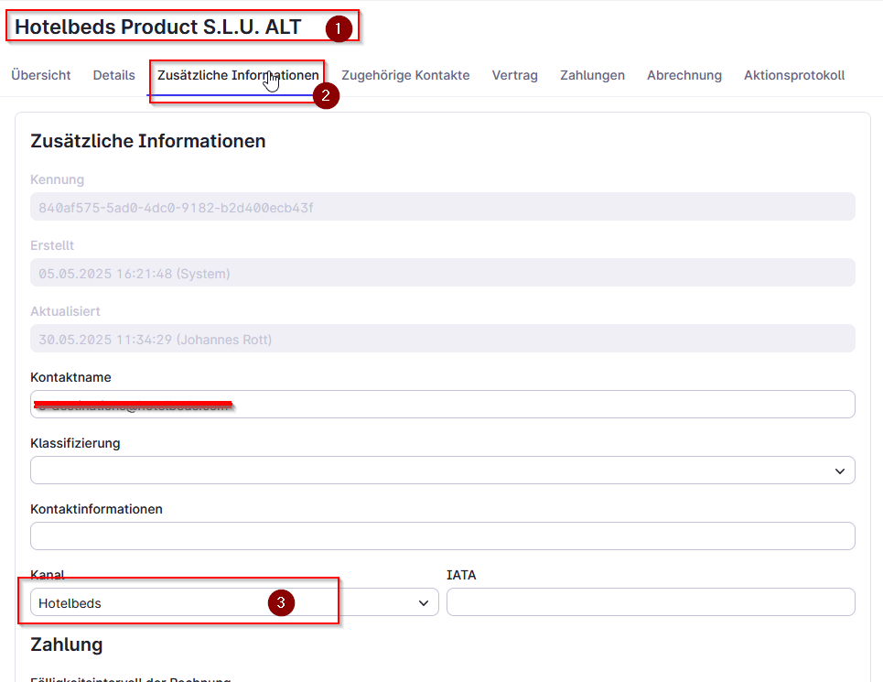Select the Zusätzliche Informationen tab

pos(238,75)
